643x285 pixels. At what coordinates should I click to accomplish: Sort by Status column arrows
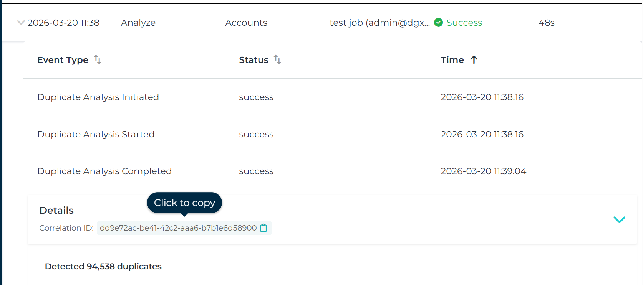[277, 60]
